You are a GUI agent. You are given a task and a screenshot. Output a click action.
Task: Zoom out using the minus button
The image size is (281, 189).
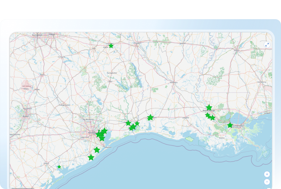point(267,182)
